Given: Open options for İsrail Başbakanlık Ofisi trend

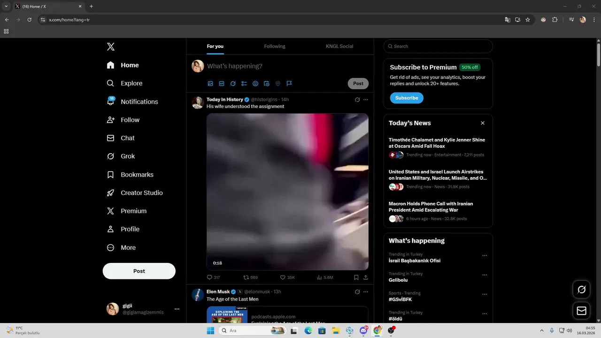Looking at the screenshot, I should pos(485,256).
